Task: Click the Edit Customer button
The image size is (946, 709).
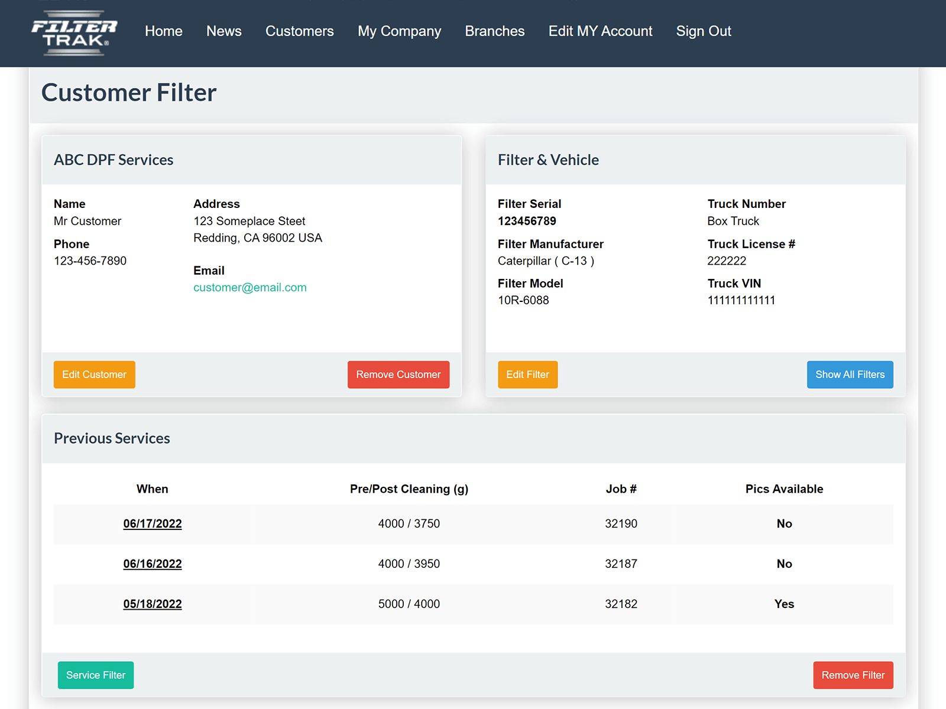Action: (x=95, y=375)
